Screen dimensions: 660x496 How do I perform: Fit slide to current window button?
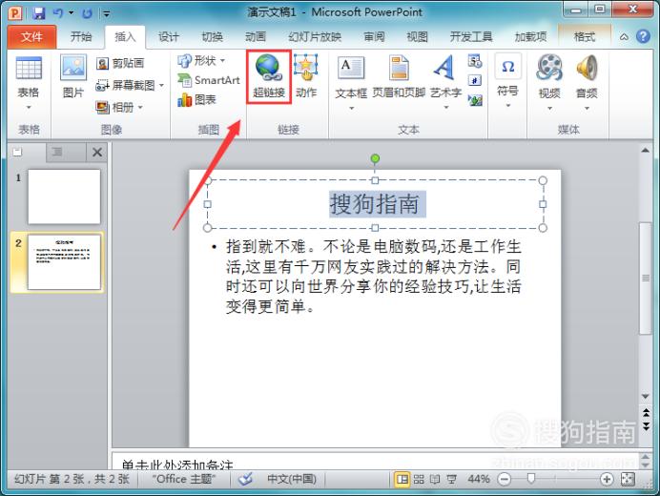628,479
